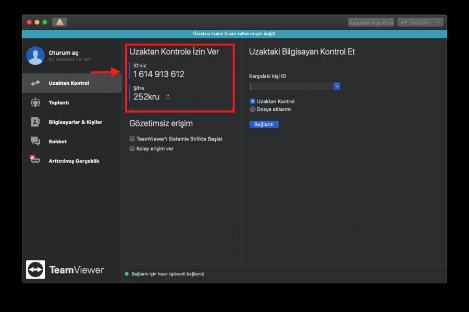Image resolution: width=469 pixels, height=312 pixels.
Task: Expand the Karşıdaki kişi ID dropdown arrow
Action: (337, 86)
